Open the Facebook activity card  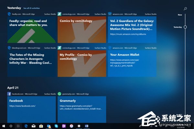click(x=32, y=110)
